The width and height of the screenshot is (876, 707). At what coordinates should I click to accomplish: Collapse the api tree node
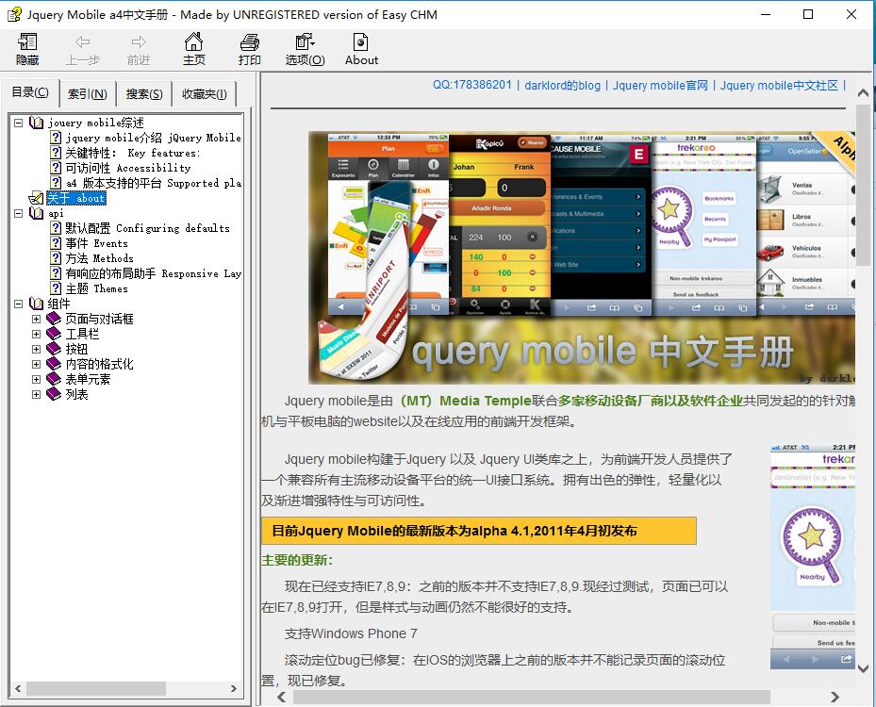click(x=19, y=213)
